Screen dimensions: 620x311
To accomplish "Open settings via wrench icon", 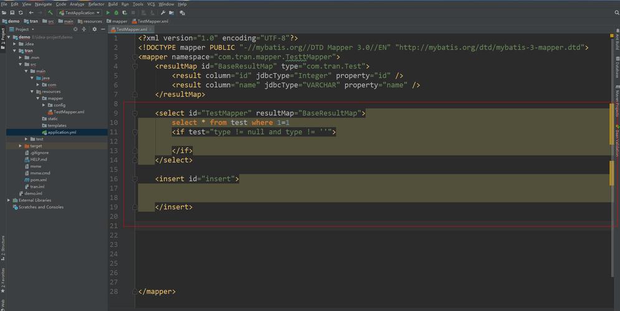I will tap(163, 12).
